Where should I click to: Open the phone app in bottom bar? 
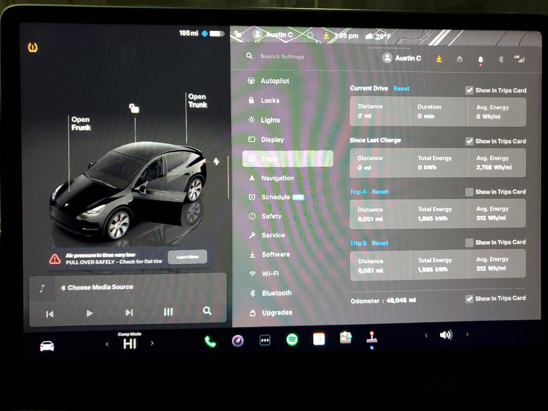coord(210,341)
